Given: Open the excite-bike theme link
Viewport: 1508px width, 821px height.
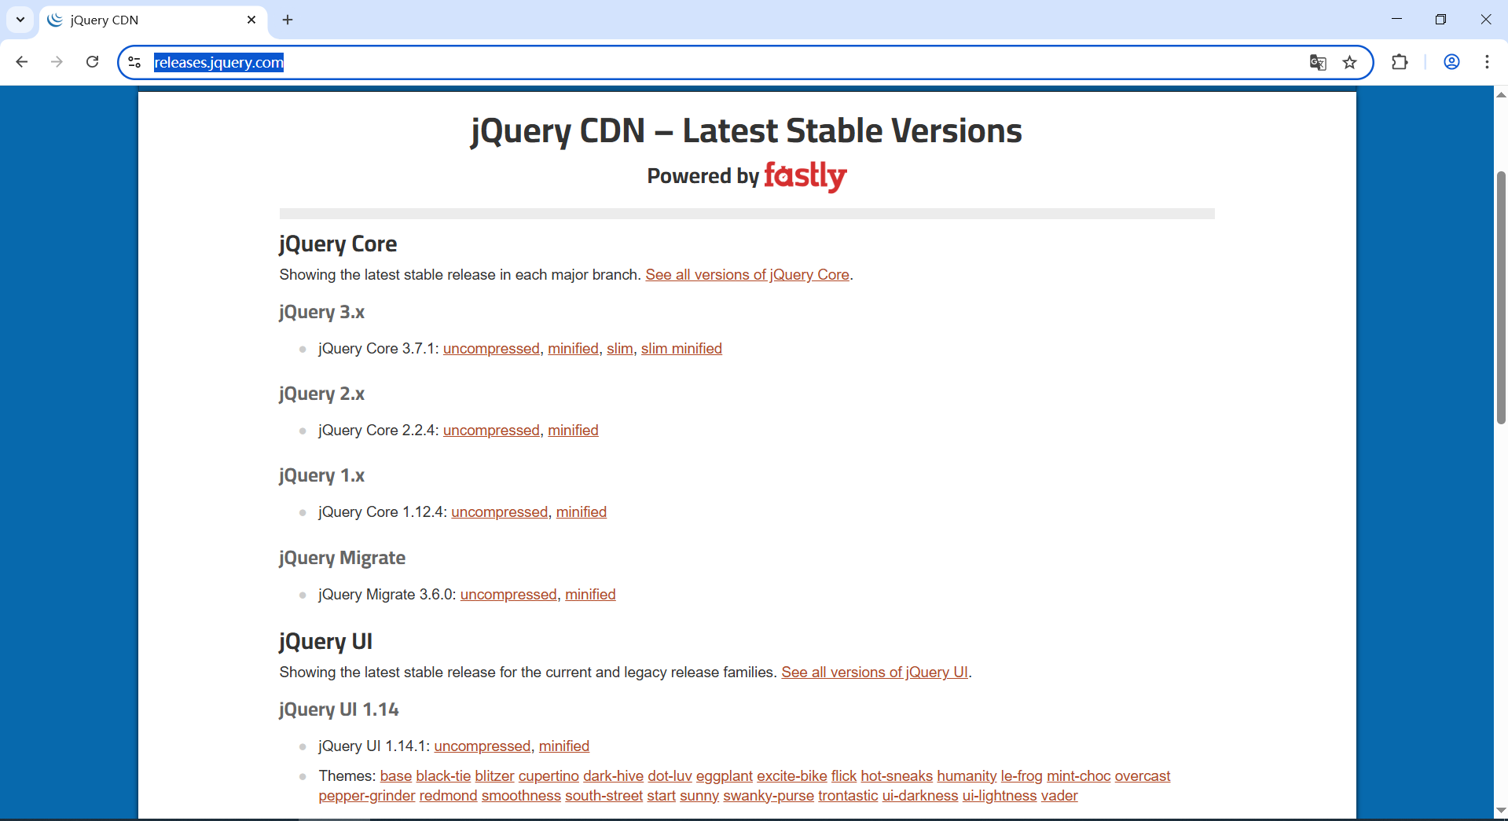Looking at the screenshot, I should (x=792, y=776).
